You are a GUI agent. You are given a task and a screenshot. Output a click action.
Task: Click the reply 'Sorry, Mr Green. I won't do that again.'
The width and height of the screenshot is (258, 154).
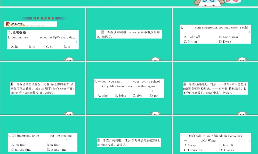(x=126, y=86)
